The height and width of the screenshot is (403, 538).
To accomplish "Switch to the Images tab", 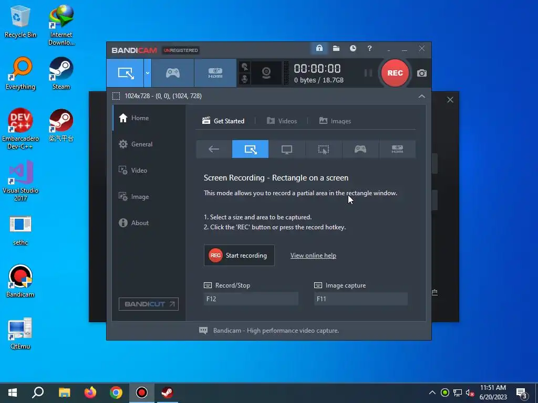I will (335, 121).
